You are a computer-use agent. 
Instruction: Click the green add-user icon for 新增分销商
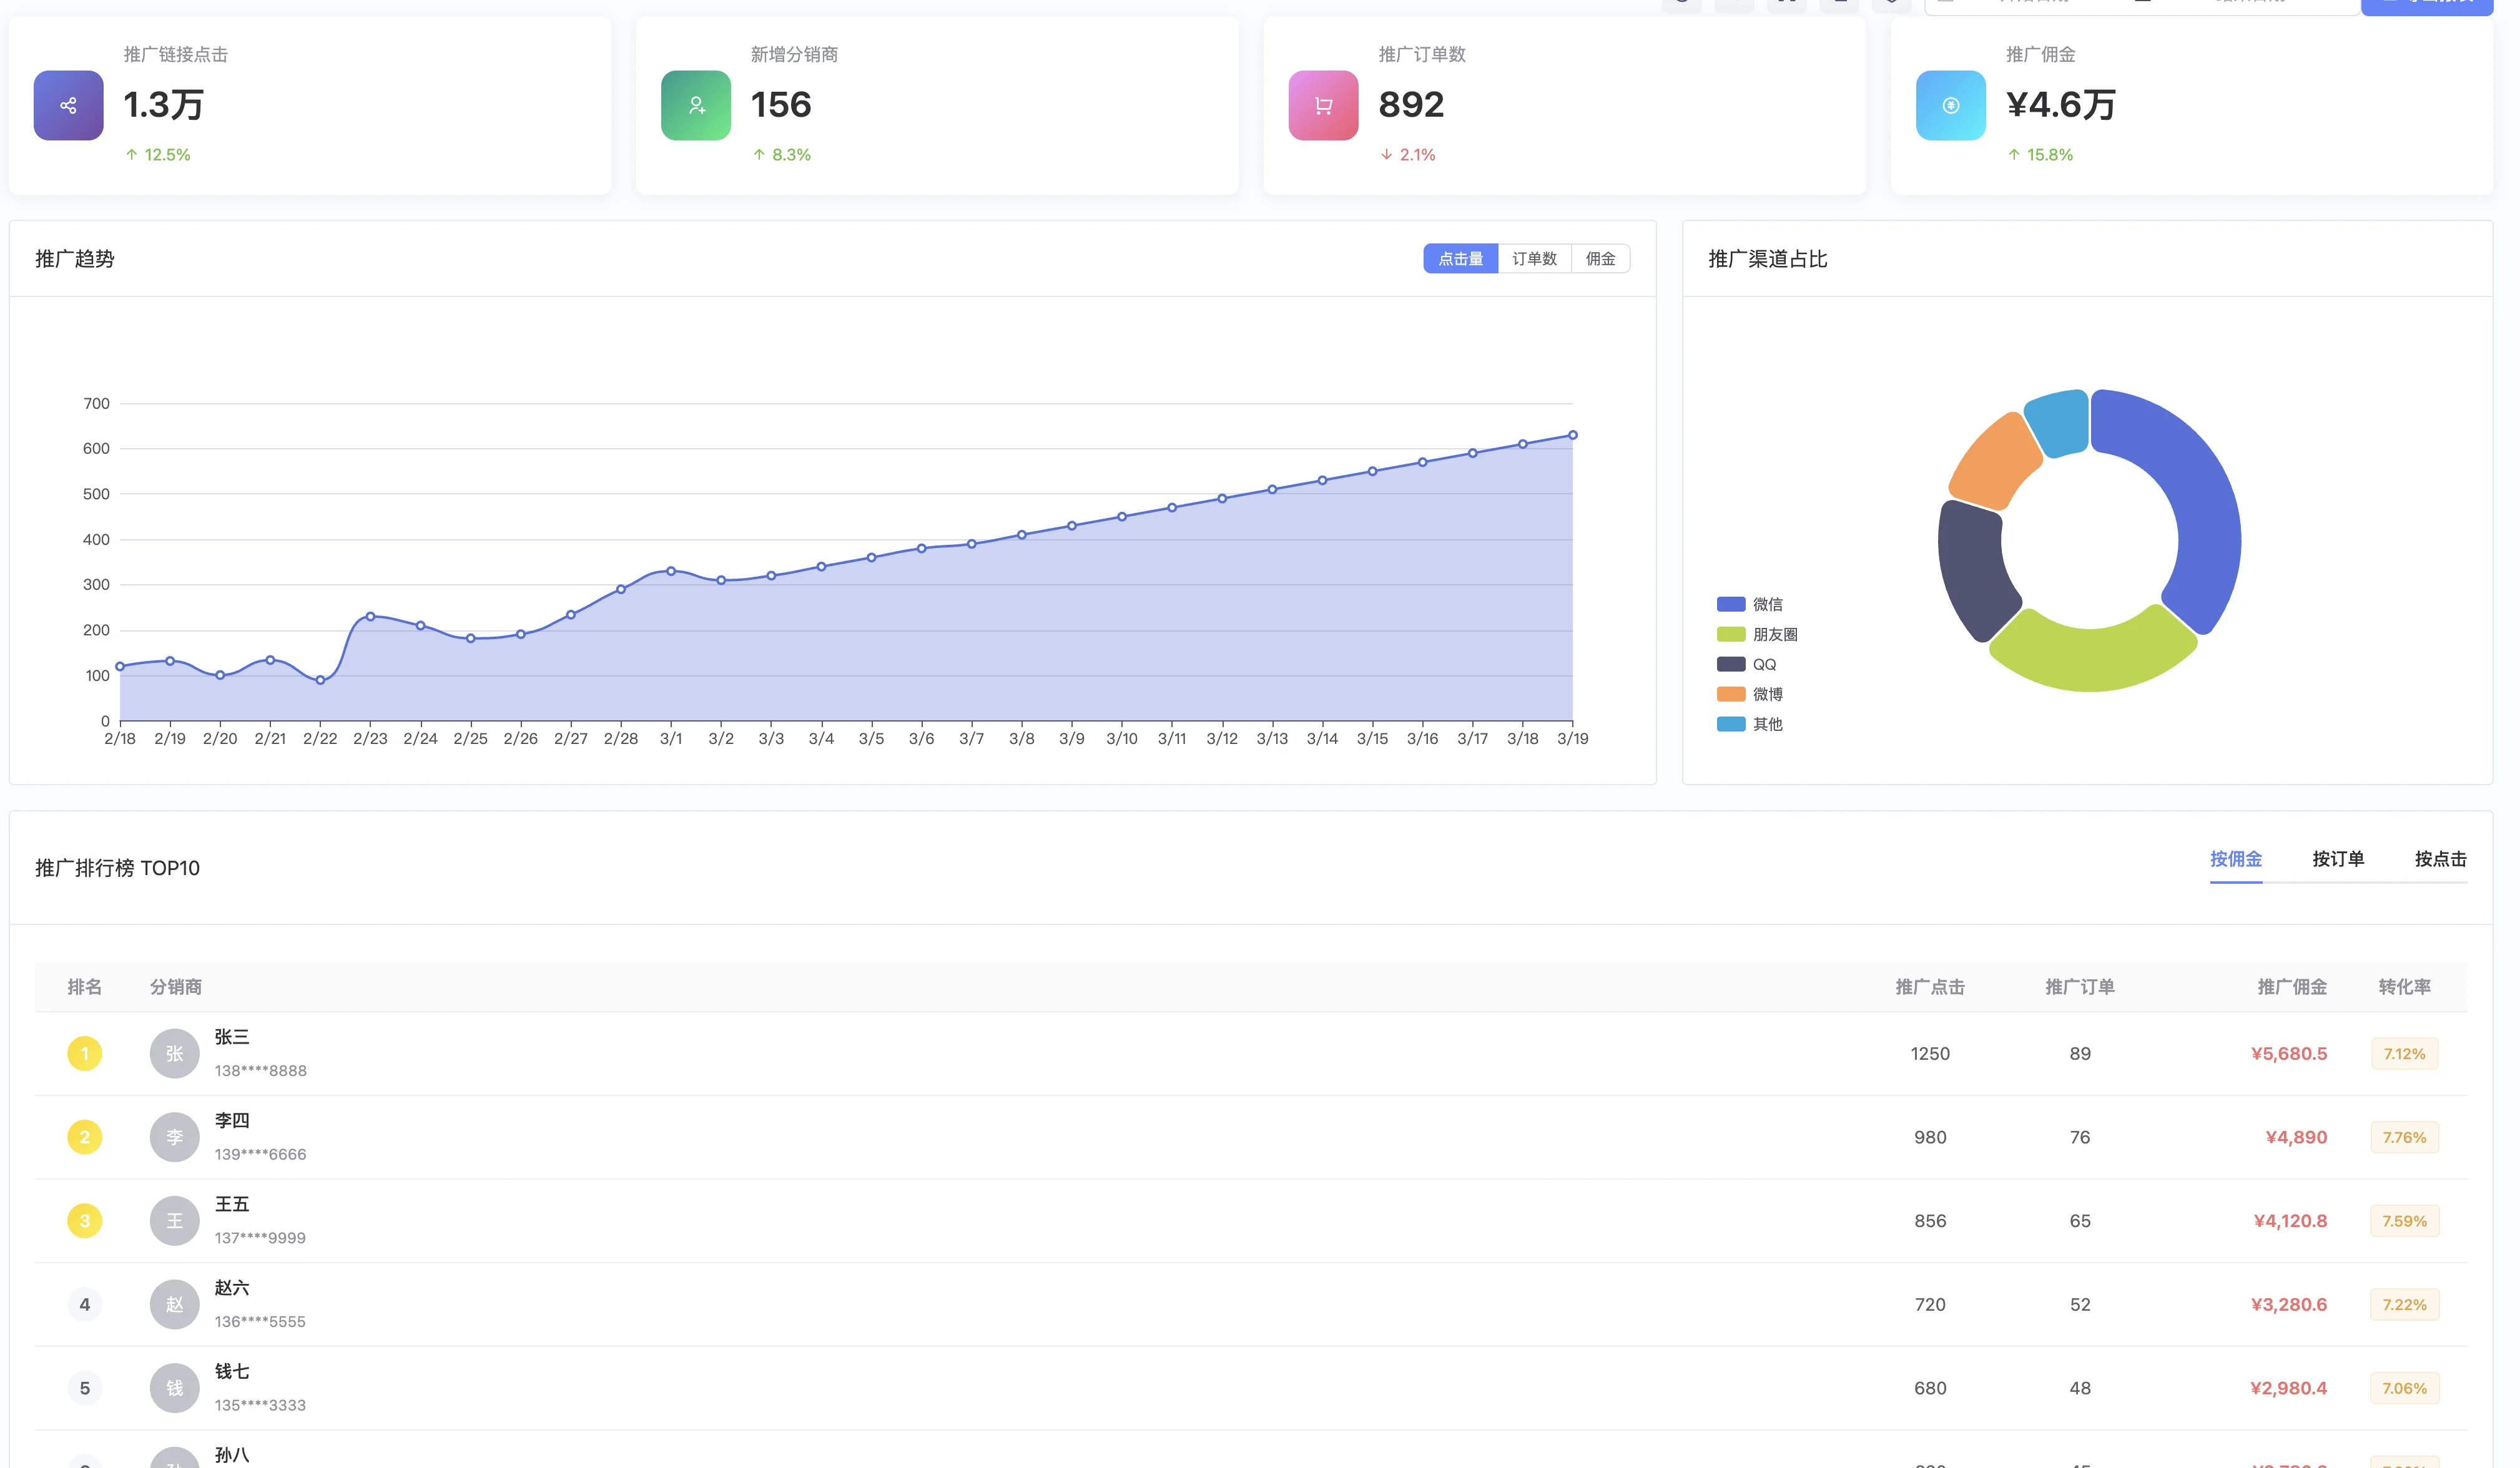tap(696, 105)
